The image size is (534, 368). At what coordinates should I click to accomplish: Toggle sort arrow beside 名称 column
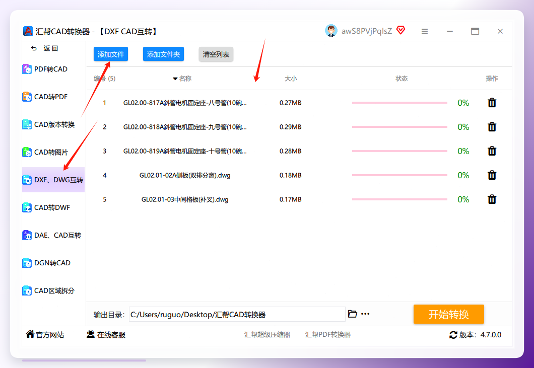[175, 79]
